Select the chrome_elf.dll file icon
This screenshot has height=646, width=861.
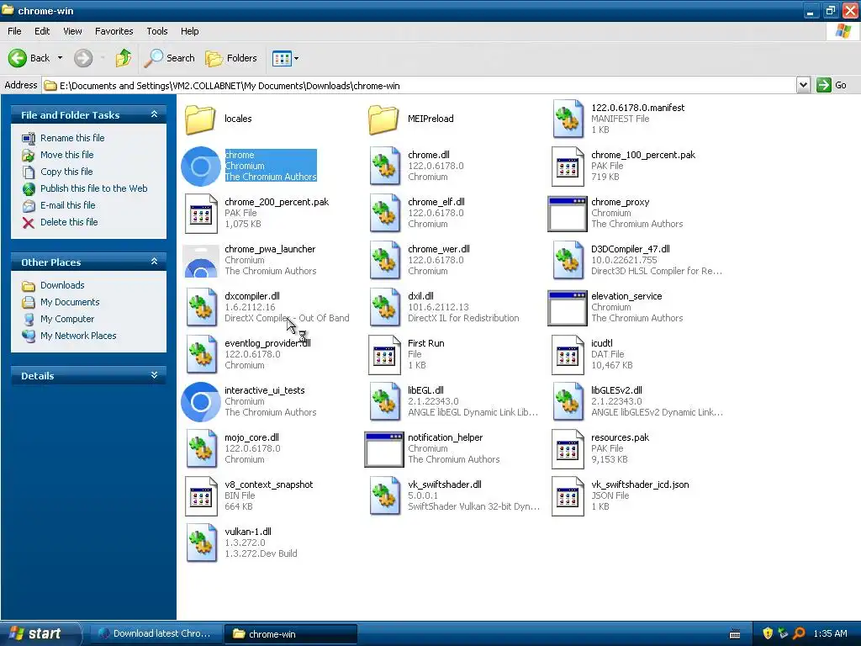[384, 213]
